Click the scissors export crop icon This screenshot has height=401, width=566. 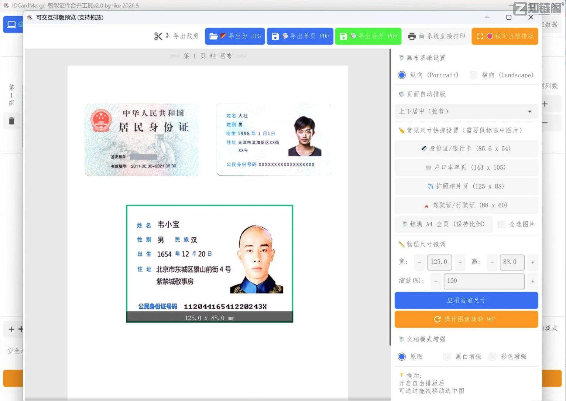point(158,36)
